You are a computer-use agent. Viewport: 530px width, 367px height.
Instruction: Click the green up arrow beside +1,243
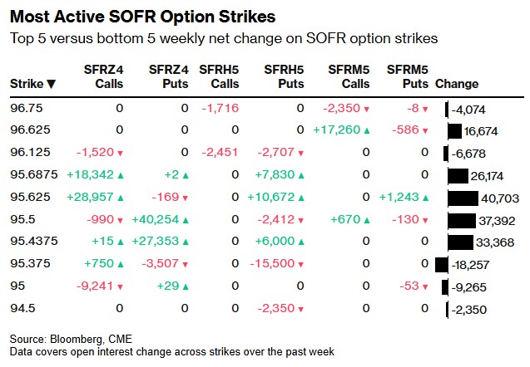424,198
